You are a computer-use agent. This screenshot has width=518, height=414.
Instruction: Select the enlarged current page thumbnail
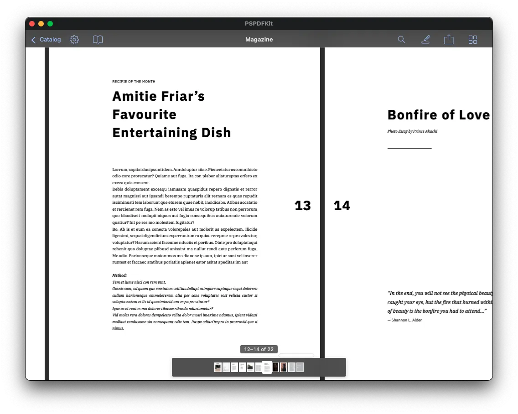267,367
